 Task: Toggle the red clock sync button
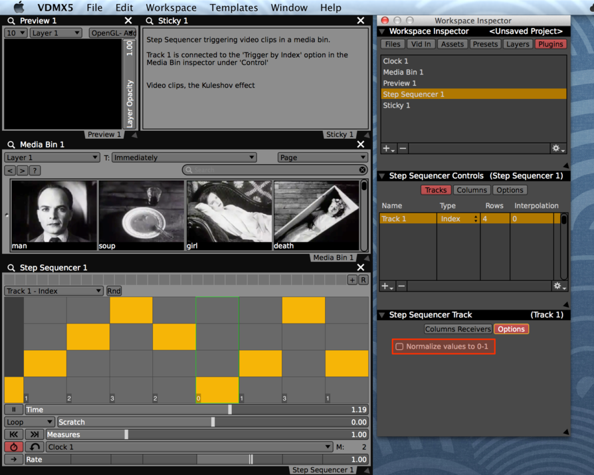point(14,447)
